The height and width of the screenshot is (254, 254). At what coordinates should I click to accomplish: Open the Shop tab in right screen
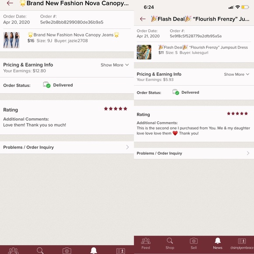tap(170, 243)
